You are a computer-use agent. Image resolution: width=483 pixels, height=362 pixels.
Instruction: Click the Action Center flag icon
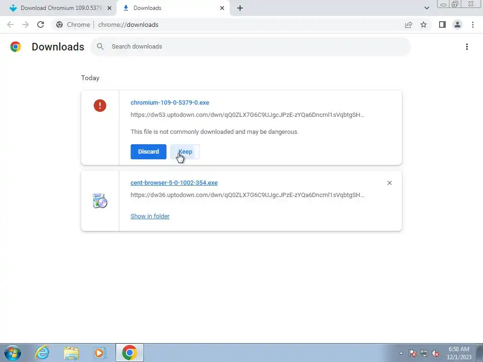(413, 353)
